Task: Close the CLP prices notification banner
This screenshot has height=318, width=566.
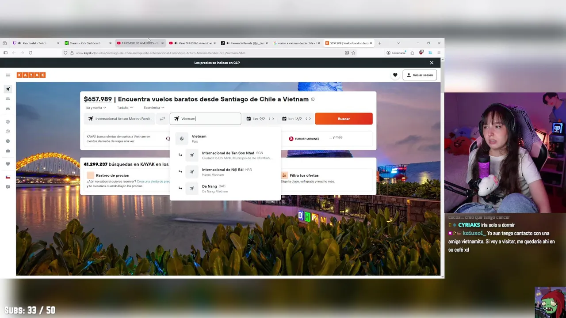Action: (432, 63)
